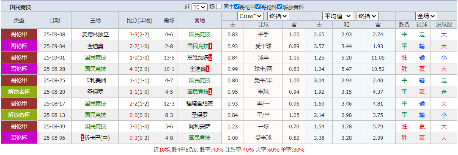Click the 国民竞技 team title heading

pos(20,7)
